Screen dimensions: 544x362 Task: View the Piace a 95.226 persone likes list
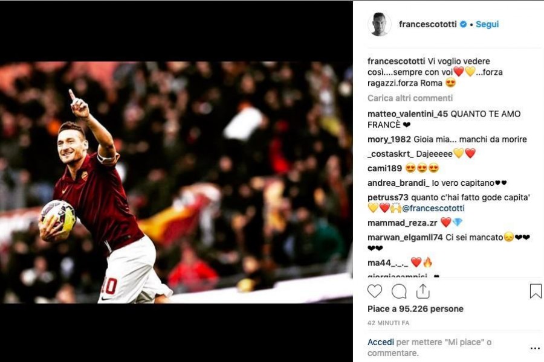[415, 309]
